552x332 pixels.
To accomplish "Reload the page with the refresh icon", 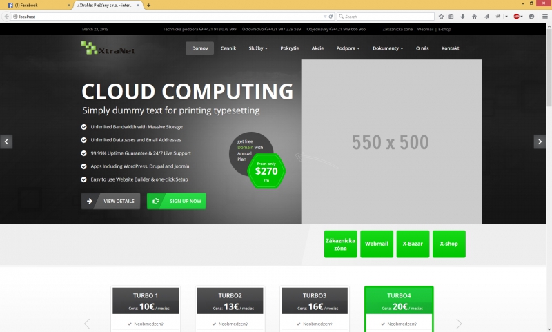I will [x=331, y=17].
